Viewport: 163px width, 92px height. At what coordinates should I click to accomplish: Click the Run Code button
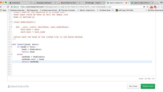[133, 86]
